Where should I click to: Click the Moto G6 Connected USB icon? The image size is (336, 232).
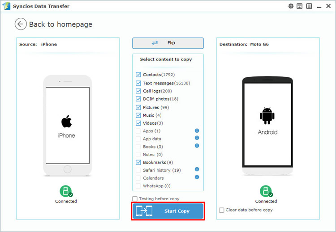(x=266, y=191)
